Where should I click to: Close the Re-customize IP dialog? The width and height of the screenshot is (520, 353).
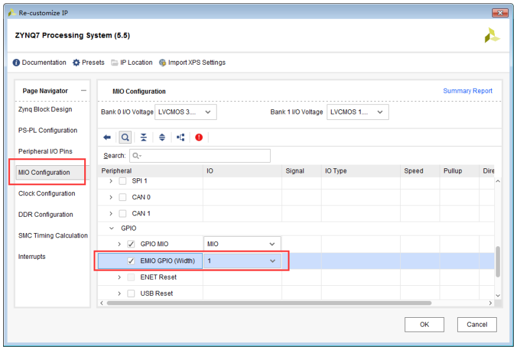pos(500,13)
